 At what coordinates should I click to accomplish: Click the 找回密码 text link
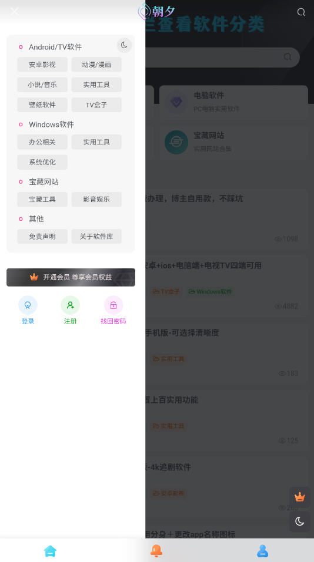pos(113,321)
